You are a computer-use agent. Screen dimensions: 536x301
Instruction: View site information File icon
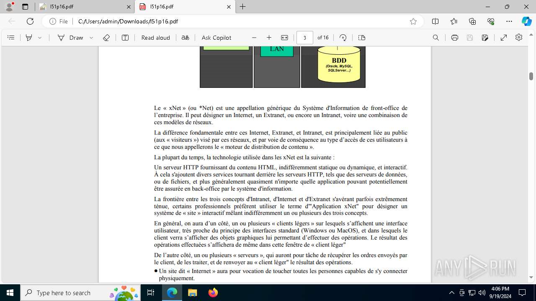tap(59, 21)
